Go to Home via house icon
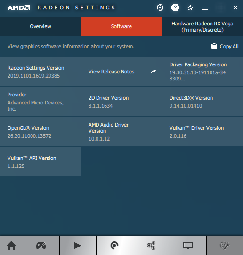 point(11,246)
